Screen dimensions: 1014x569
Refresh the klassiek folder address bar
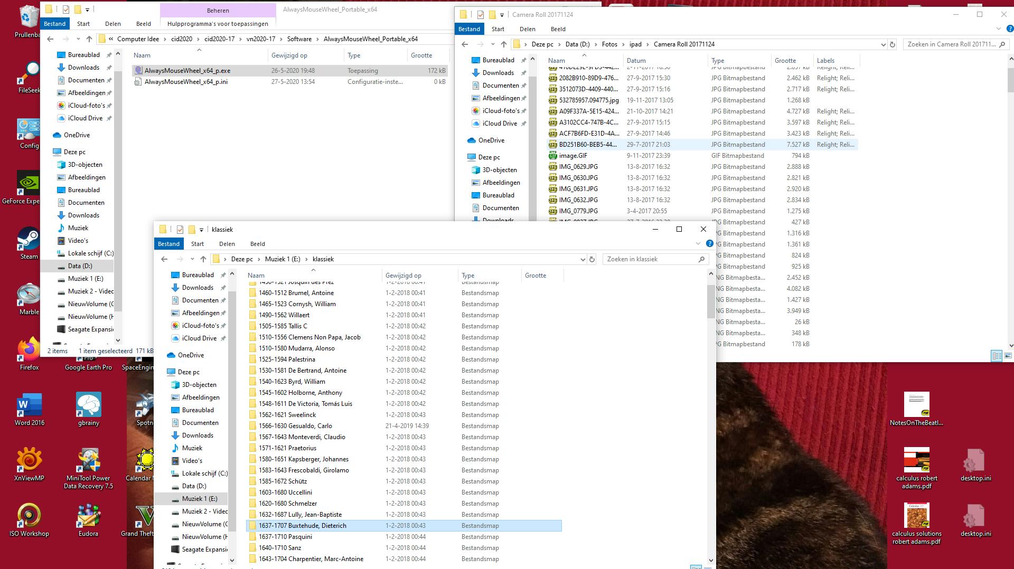tap(592, 259)
